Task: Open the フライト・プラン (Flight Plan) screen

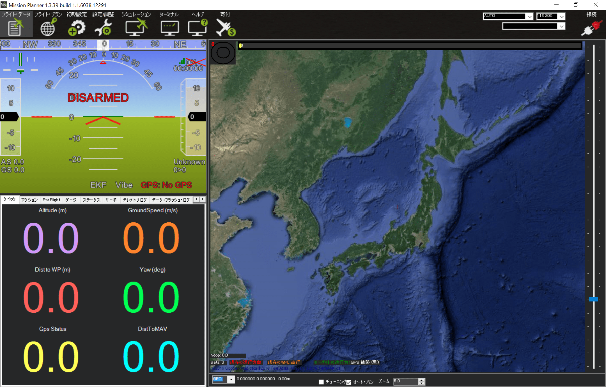Action: [x=48, y=27]
